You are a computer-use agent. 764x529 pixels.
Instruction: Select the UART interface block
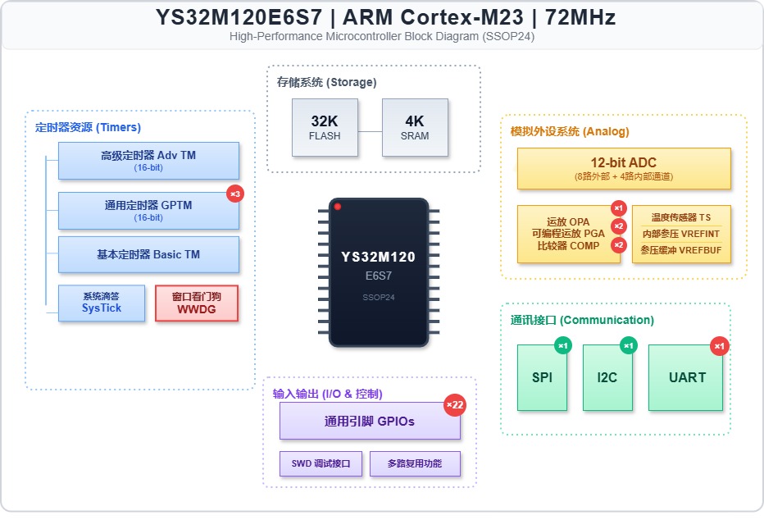coord(685,378)
